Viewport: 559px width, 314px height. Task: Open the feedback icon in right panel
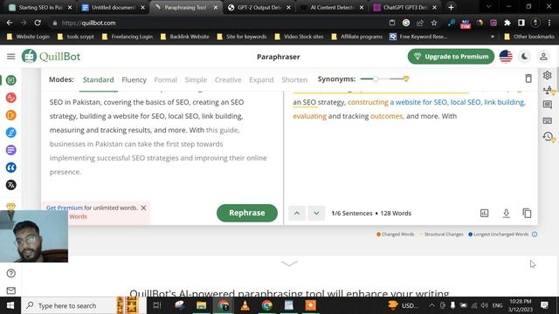pos(548,105)
